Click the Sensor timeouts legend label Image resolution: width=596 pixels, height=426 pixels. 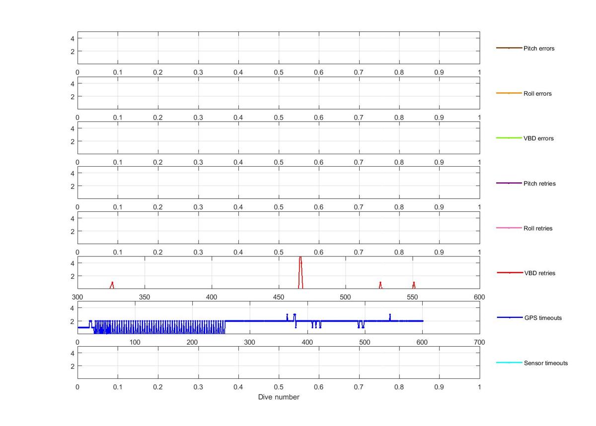pos(546,363)
